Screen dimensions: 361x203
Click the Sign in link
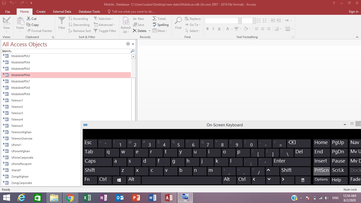coord(353,12)
